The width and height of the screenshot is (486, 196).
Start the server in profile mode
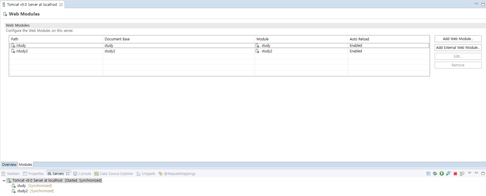pos(448,174)
